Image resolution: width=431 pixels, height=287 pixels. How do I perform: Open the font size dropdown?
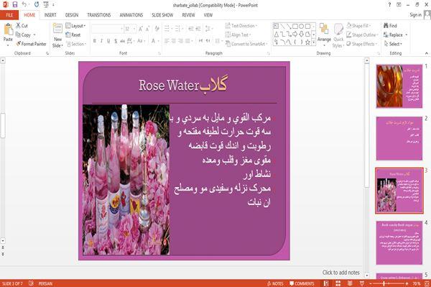point(134,29)
